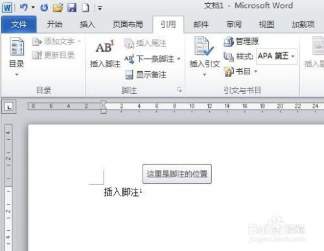Switch to the 邮件 tab
Screen dimensions: 324x251
201,24
